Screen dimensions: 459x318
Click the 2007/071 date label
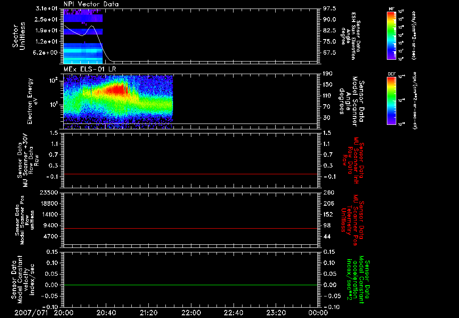pos(31,313)
